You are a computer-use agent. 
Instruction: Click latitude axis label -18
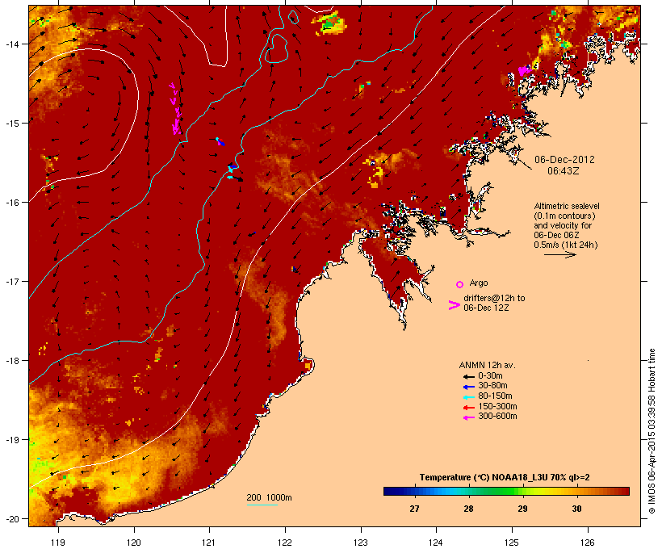tap(11, 360)
